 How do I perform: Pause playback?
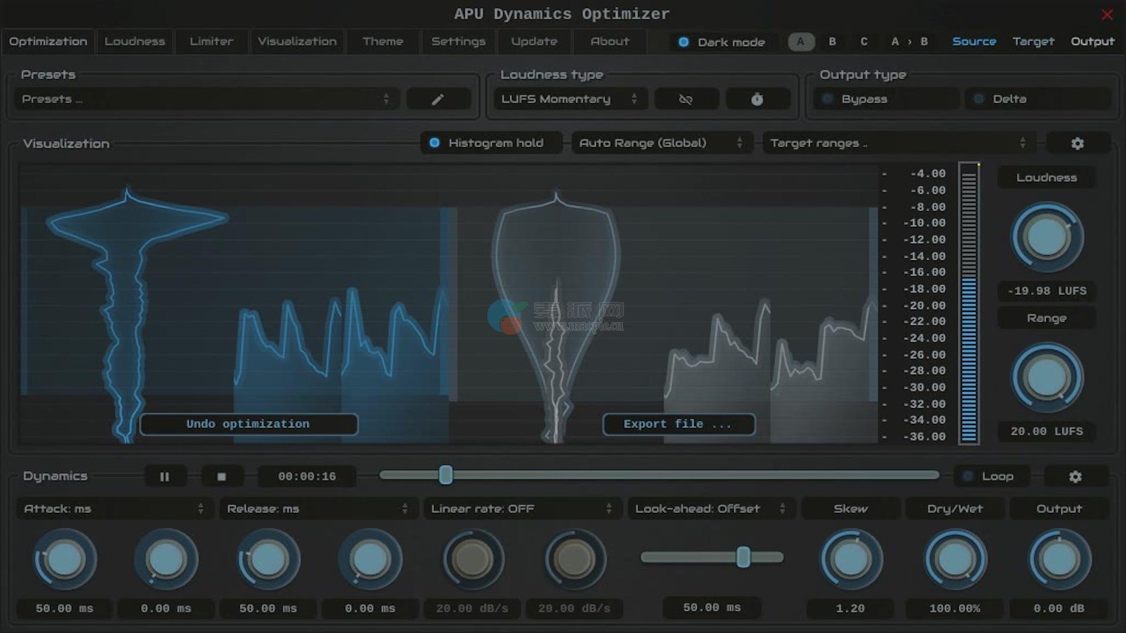pyautogui.click(x=165, y=477)
